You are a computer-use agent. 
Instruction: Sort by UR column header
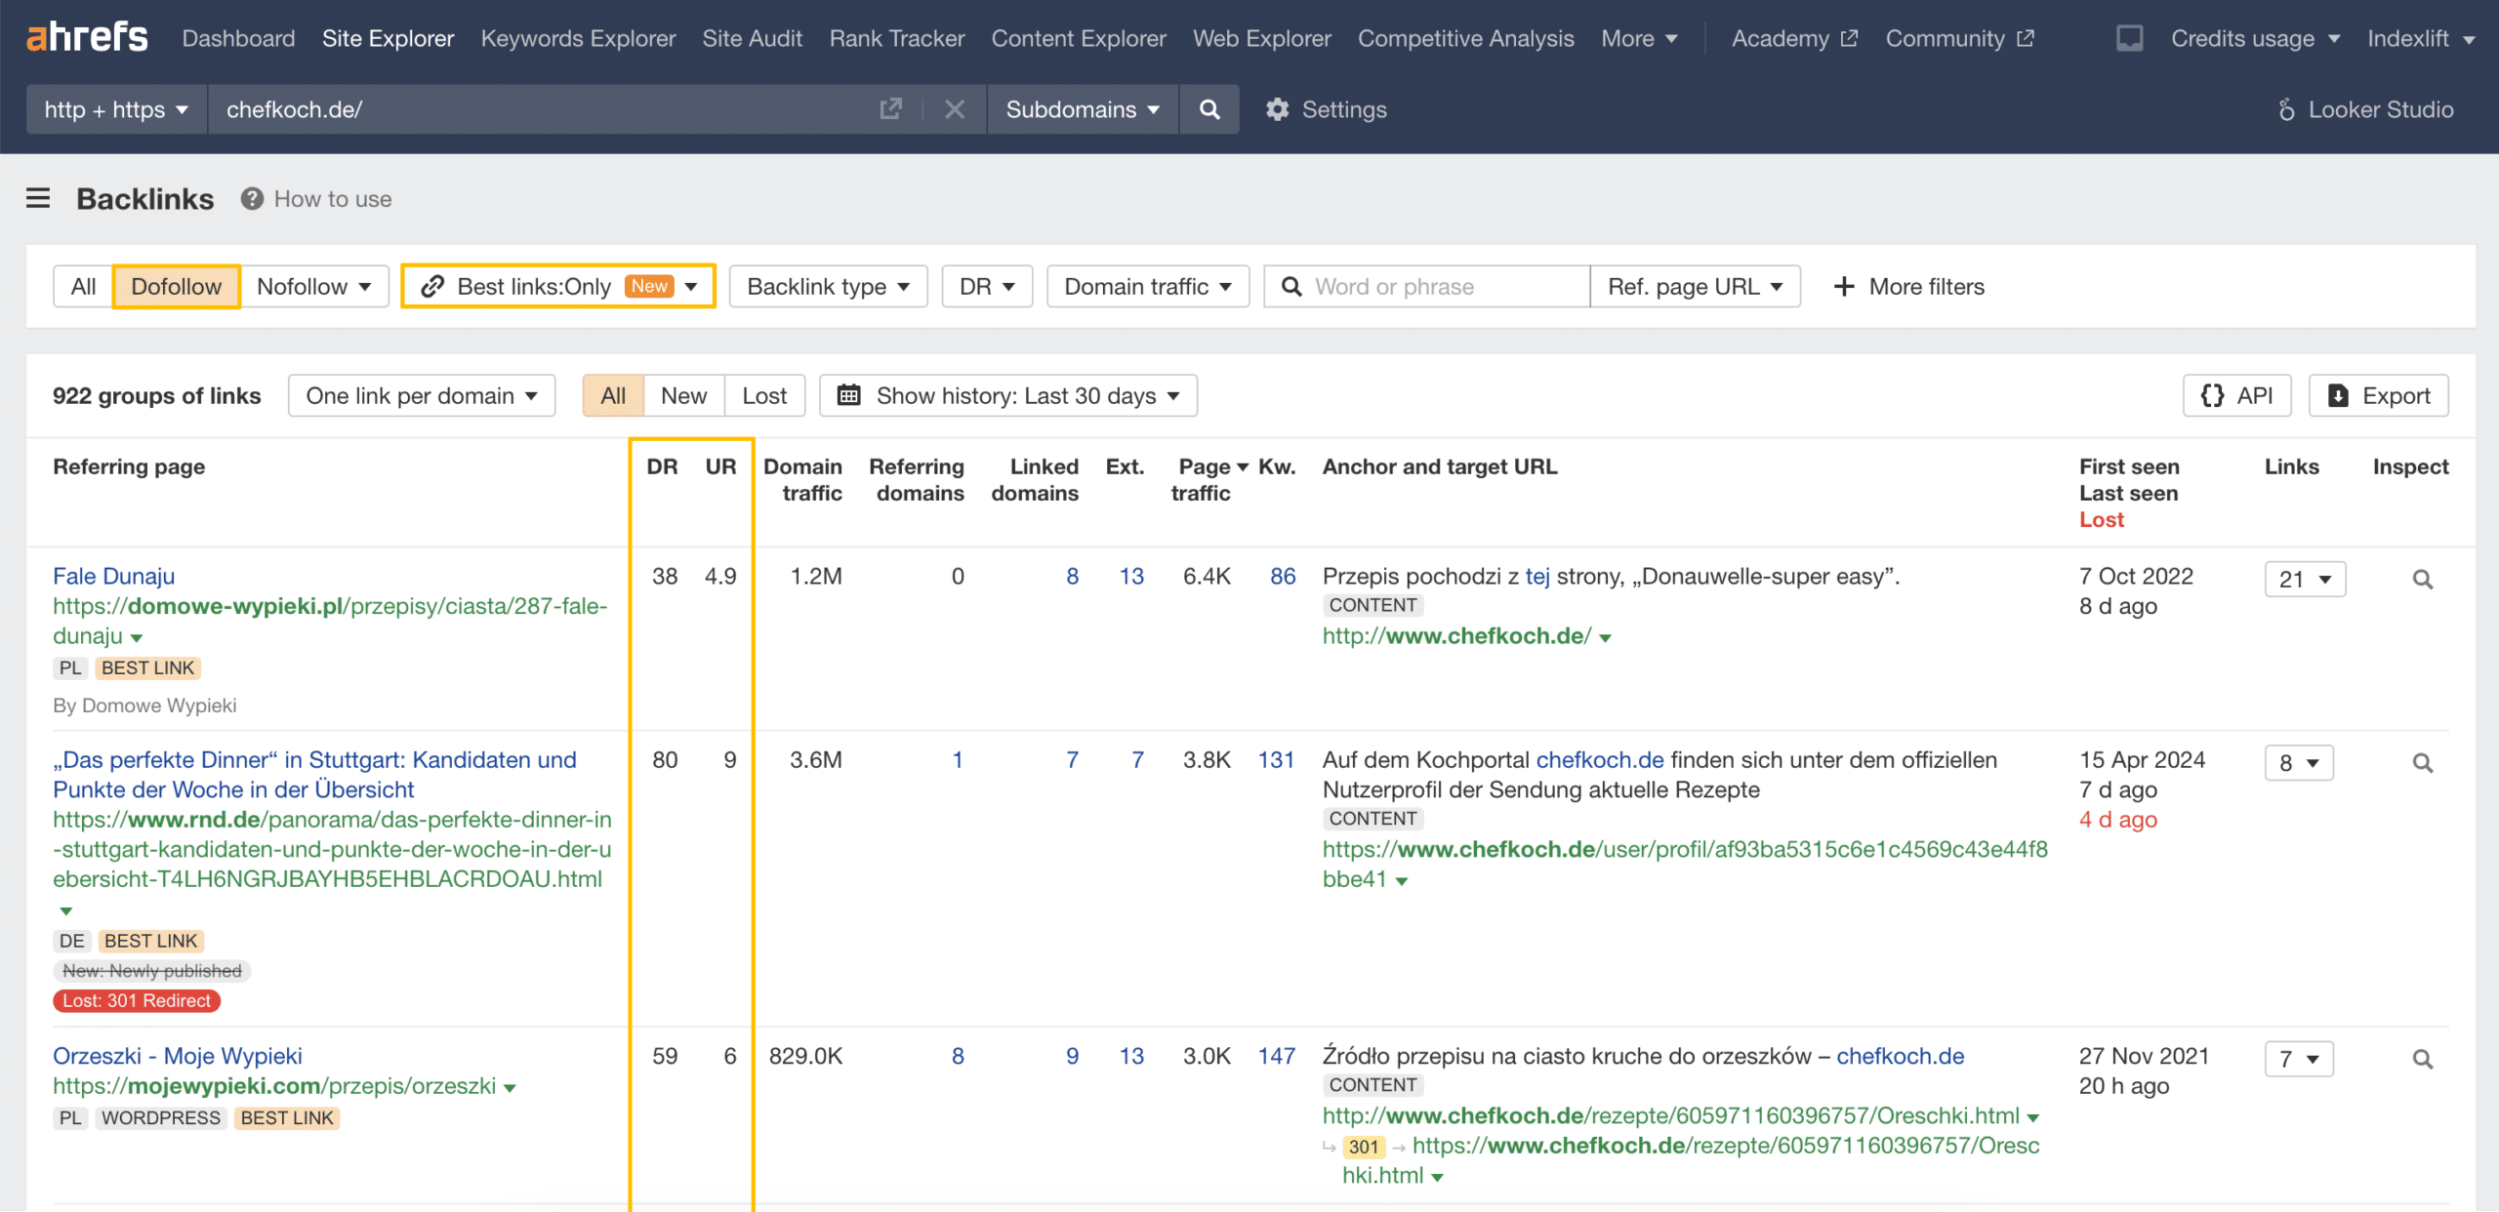720,466
